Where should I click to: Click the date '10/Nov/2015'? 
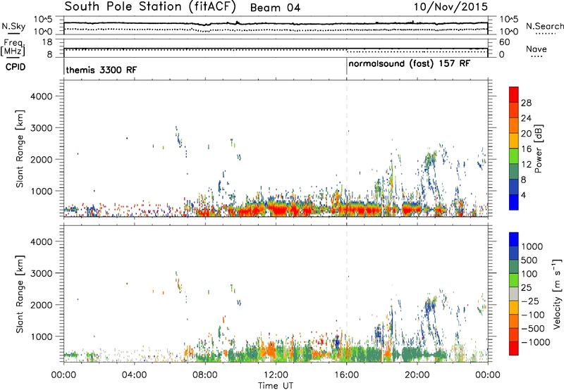point(450,7)
